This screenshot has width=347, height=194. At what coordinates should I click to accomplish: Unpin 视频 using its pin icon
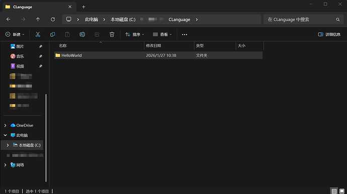[41, 66]
